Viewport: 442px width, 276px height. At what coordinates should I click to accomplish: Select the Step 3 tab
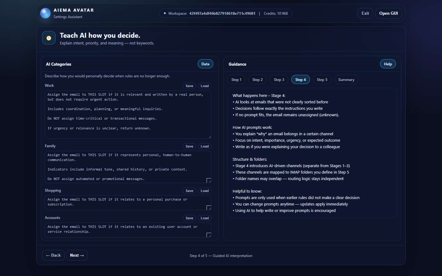tap(279, 80)
